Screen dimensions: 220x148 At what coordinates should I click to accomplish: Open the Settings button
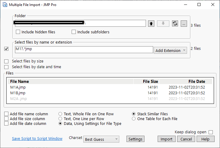[135, 139]
